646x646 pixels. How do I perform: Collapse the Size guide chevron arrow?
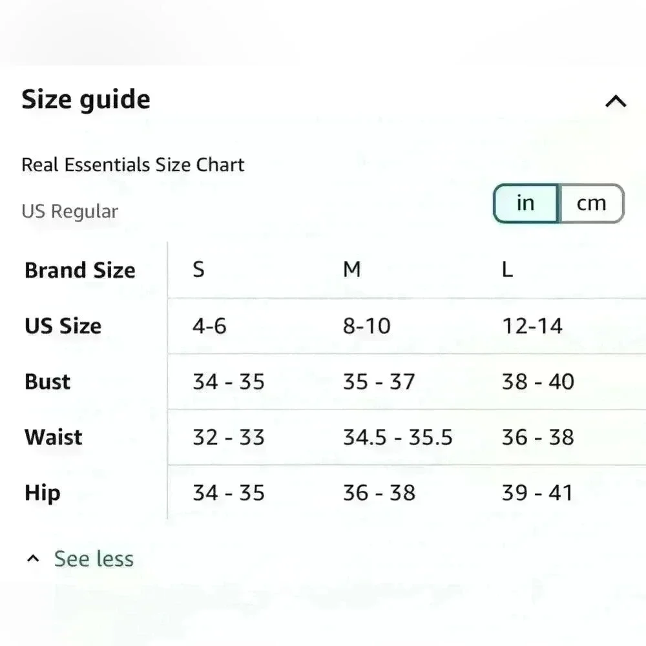(616, 101)
